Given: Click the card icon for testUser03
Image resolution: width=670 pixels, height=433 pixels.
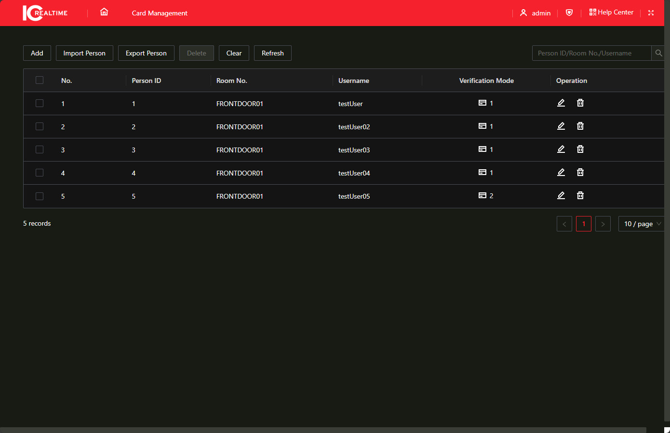Looking at the screenshot, I should point(482,149).
